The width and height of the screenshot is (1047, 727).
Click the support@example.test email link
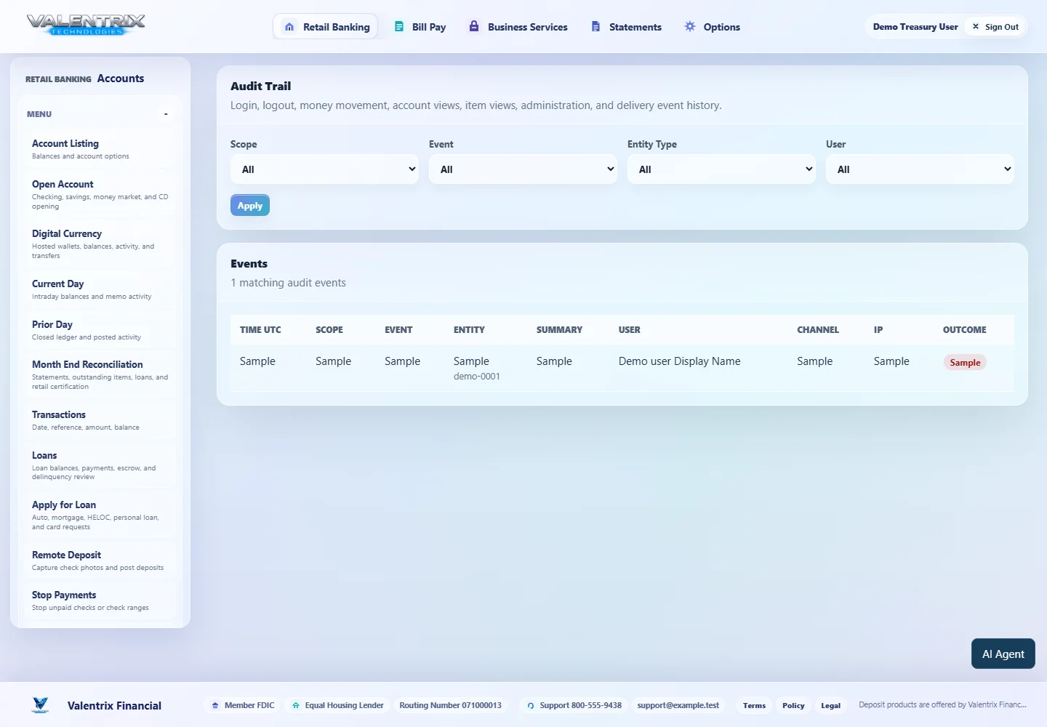[678, 705]
